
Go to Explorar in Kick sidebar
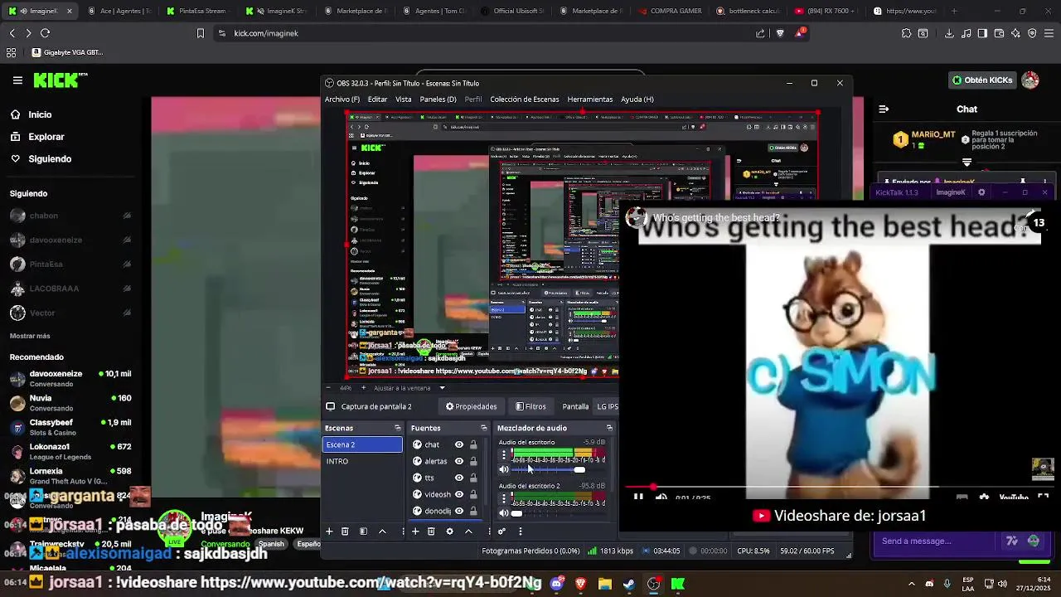coord(37,137)
